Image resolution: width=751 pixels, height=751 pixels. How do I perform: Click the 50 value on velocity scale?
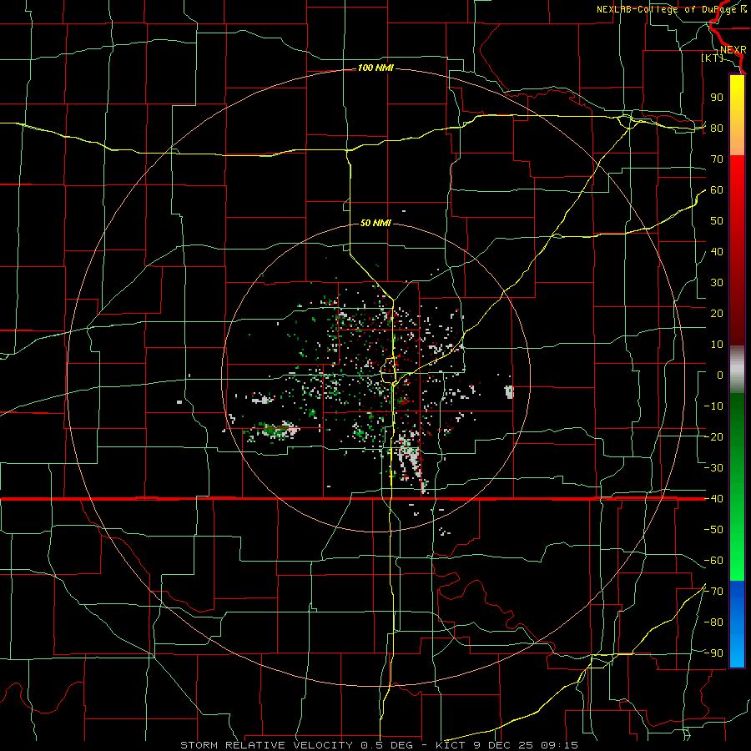(717, 221)
